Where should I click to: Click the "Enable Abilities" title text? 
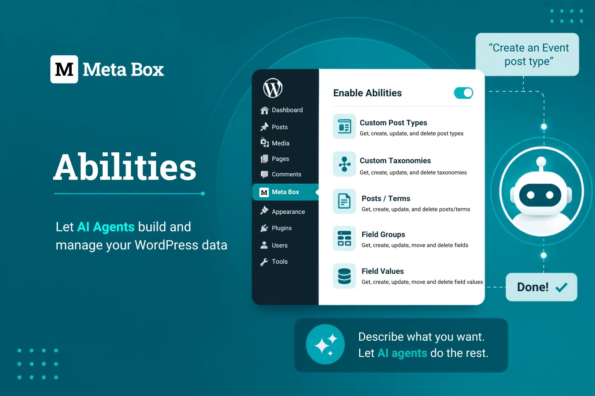pos(367,93)
